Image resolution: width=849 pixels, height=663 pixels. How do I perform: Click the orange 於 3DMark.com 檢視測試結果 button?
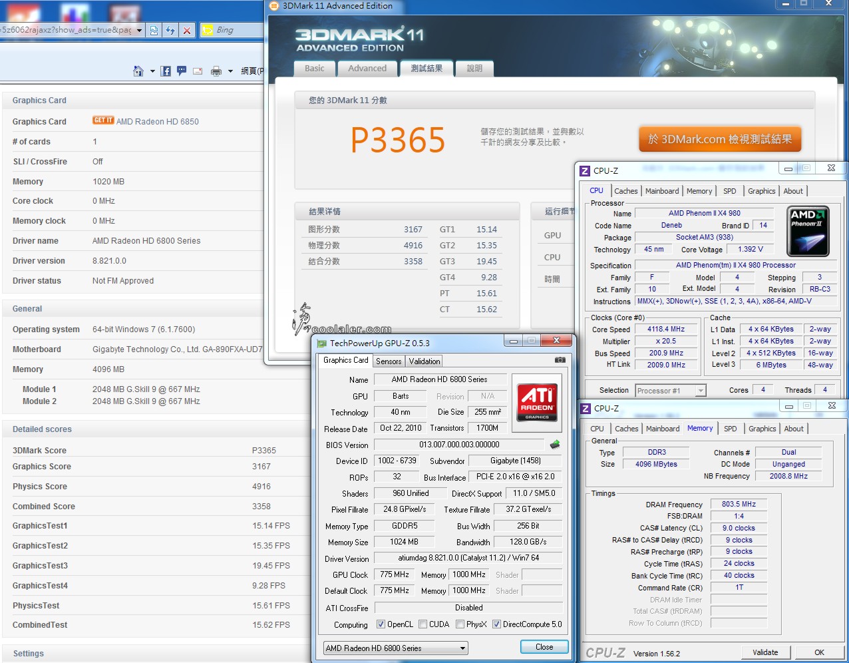(x=720, y=139)
